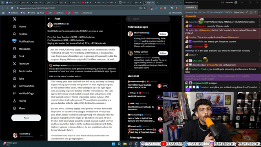
Task: Click Sheel Mohnot's avatar on the post
Action: pyautogui.click(x=50, y=25)
